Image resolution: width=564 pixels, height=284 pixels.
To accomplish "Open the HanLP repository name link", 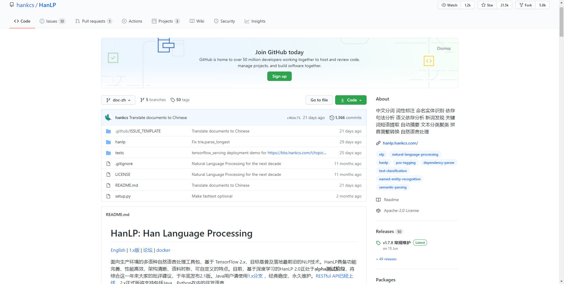I will [47, 5].
